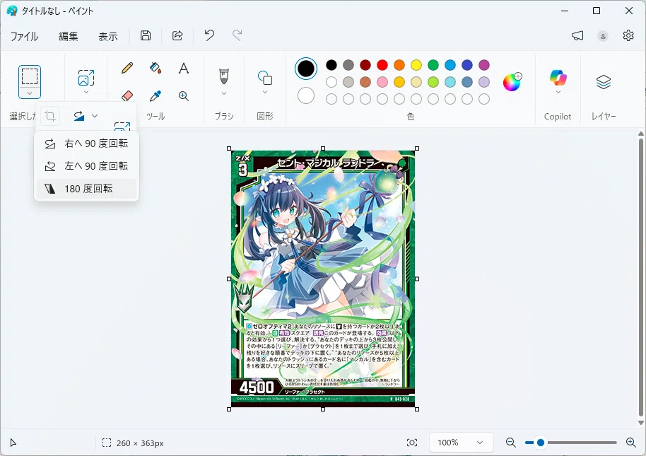This screenshot has height=456, width=646.
Task: Select Color 1 black primary swatch
Action: (x=306, y=69)
